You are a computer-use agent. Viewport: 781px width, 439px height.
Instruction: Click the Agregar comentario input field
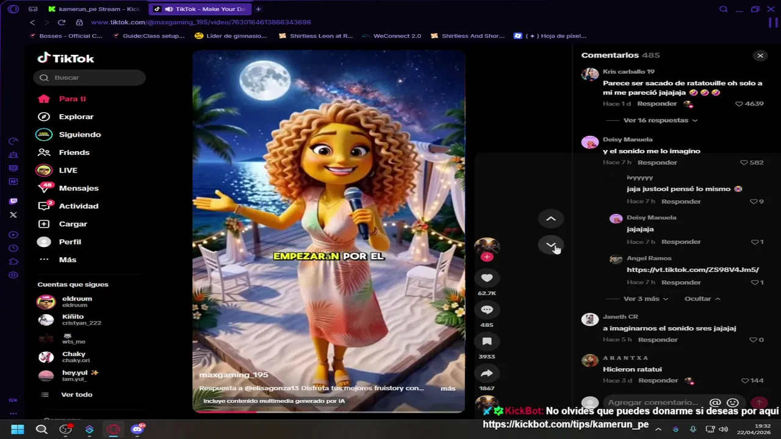653,402
